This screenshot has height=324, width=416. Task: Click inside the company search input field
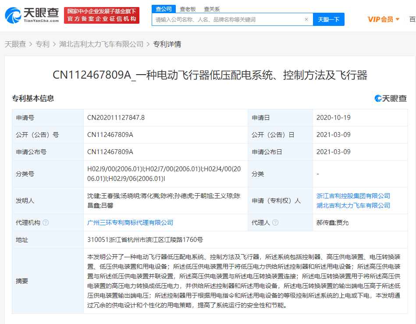click(x=219, y=19)
